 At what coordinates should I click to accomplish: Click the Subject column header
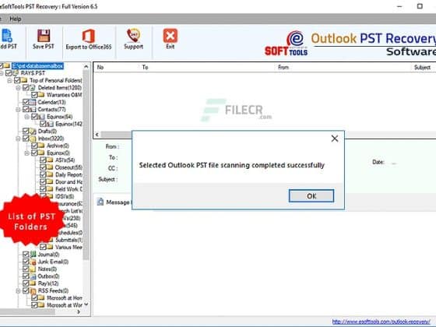(x=422, y=67)
